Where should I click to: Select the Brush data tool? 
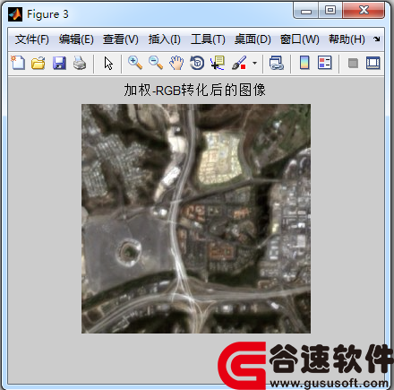pyautogui.click(x=239, y=63)
